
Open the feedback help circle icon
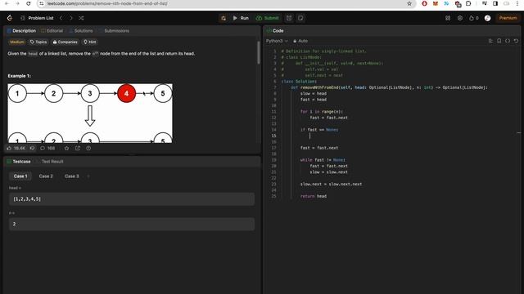tap(88, 148)
